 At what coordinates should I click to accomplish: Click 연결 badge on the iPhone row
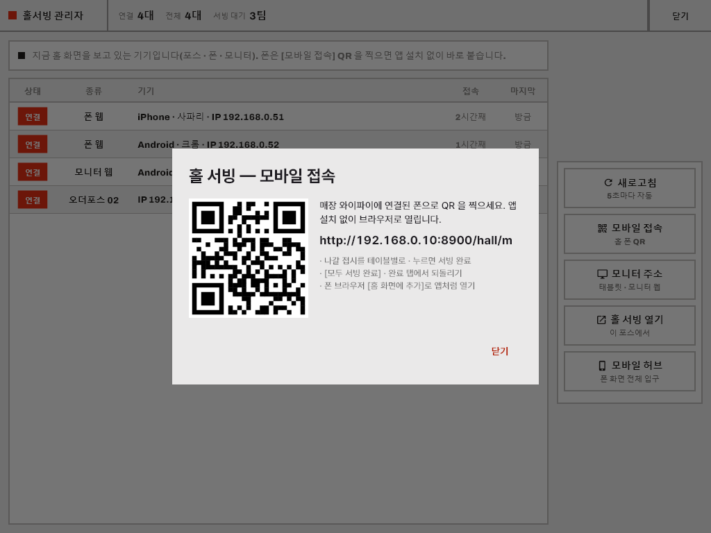click(x=33, y=117)
